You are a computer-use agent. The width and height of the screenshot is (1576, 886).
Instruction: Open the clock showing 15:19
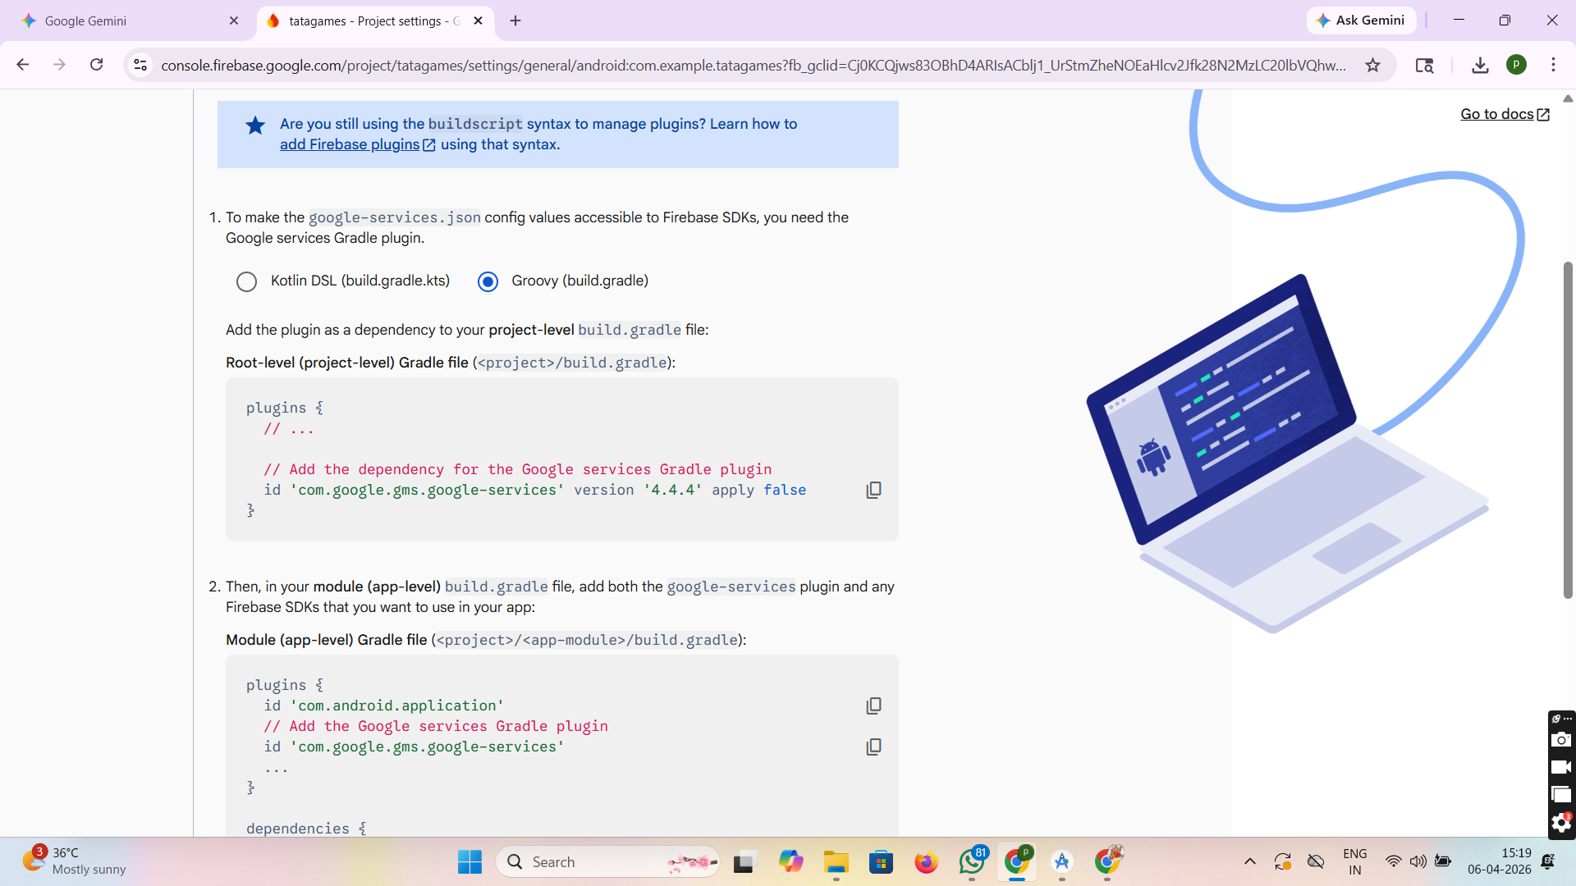point(1500,861)
